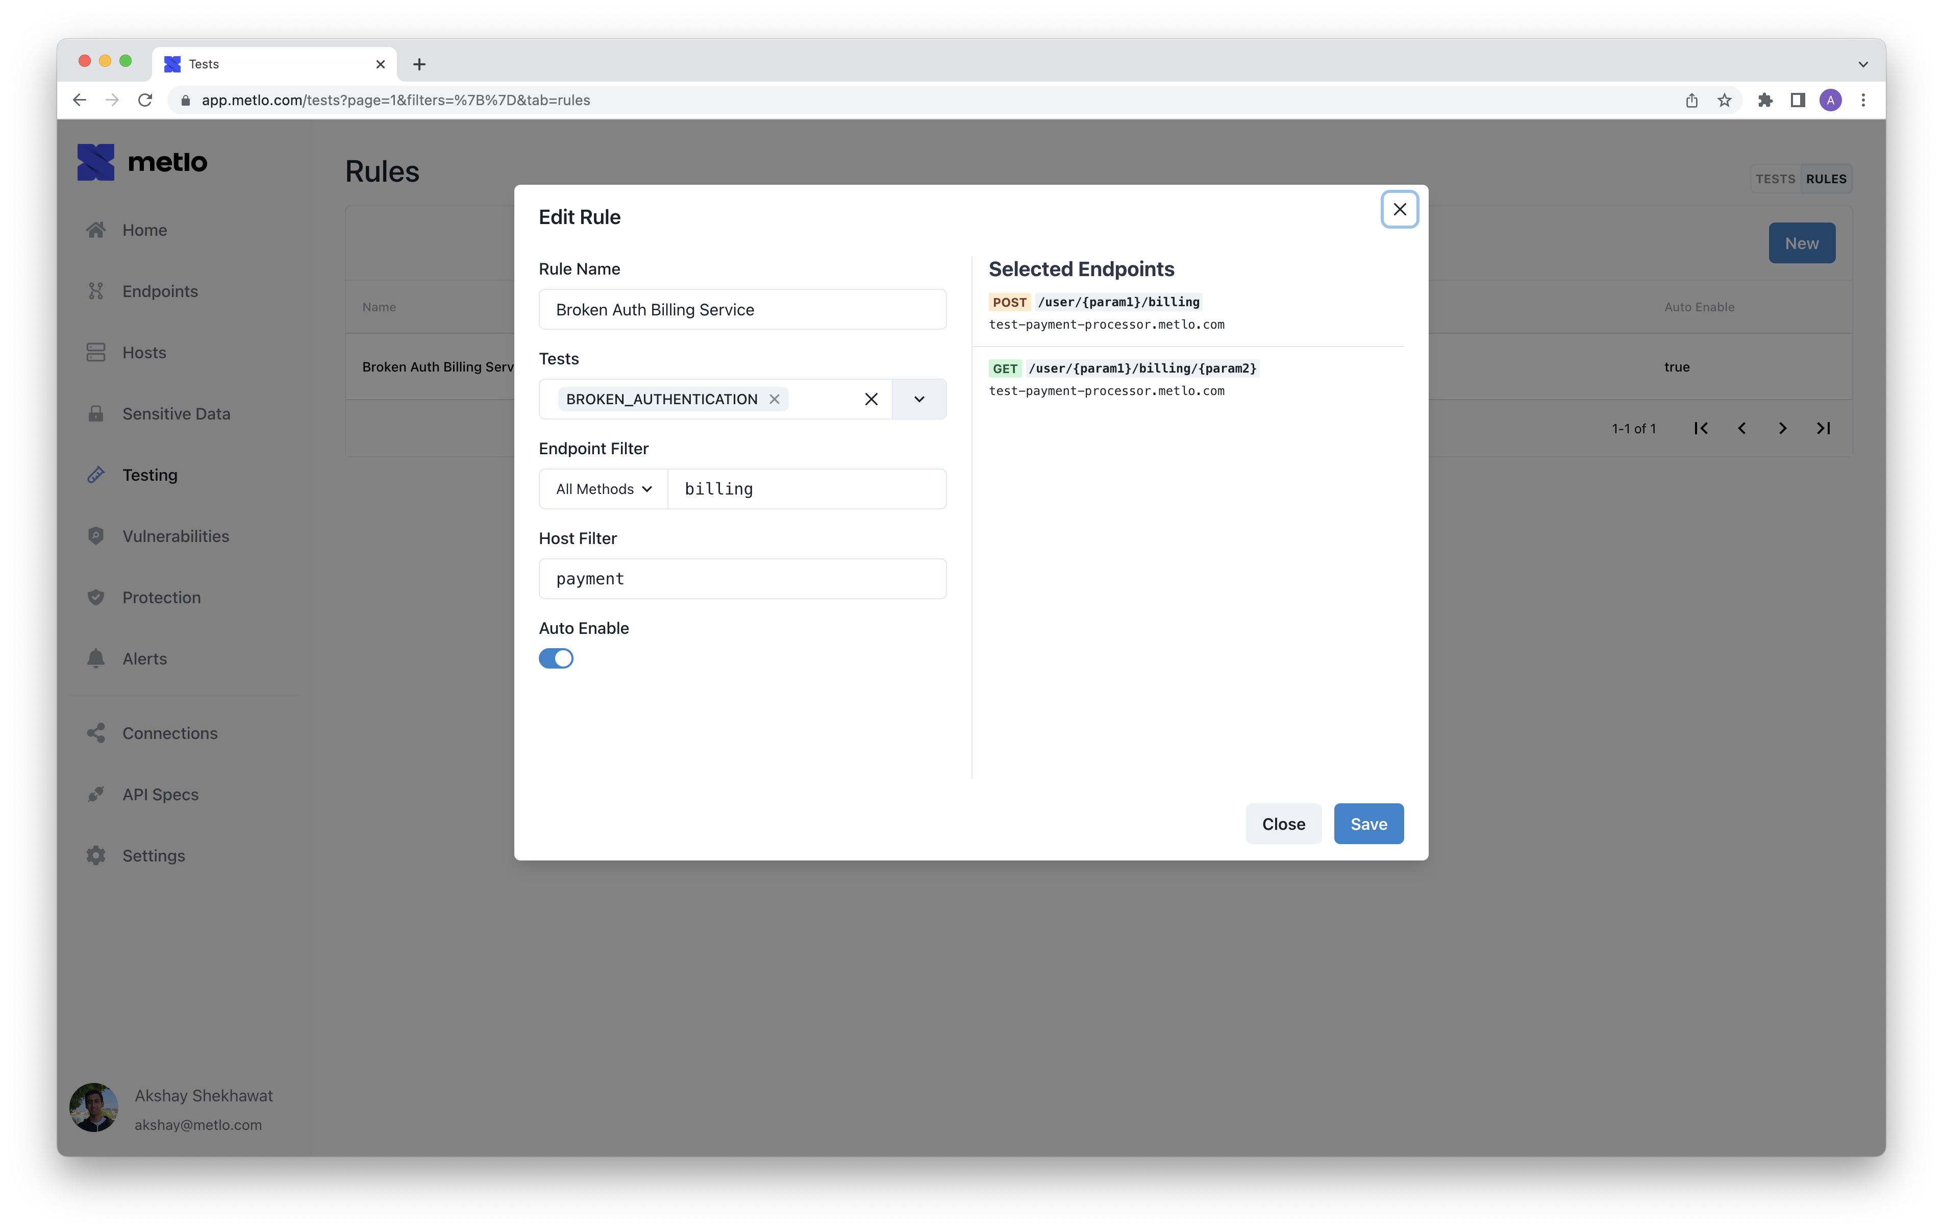The image size is (1943, 1232).
Task: Clear all selected tests in Tests field
Action: click(x=871, y=399)
